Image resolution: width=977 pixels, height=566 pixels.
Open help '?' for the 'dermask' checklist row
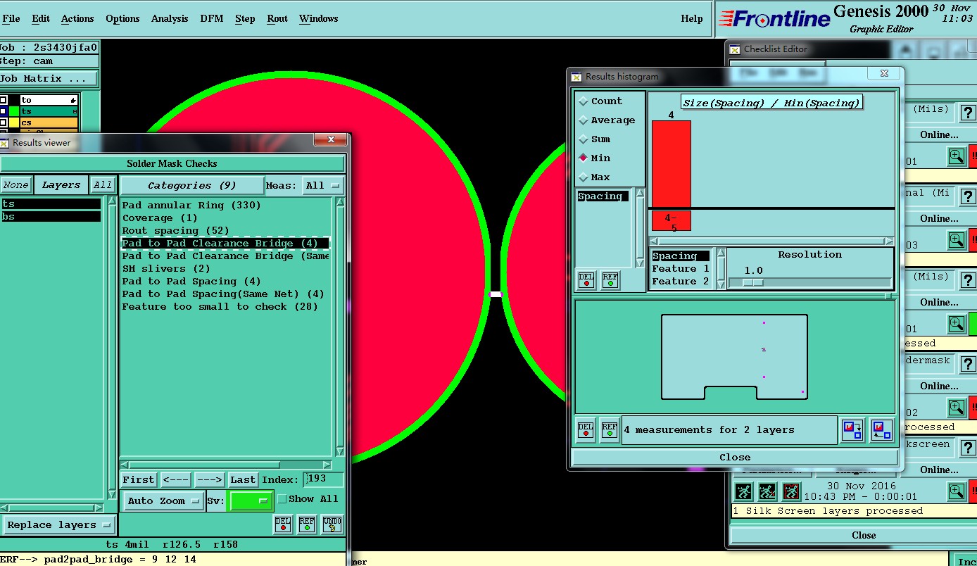coord(968,364)
